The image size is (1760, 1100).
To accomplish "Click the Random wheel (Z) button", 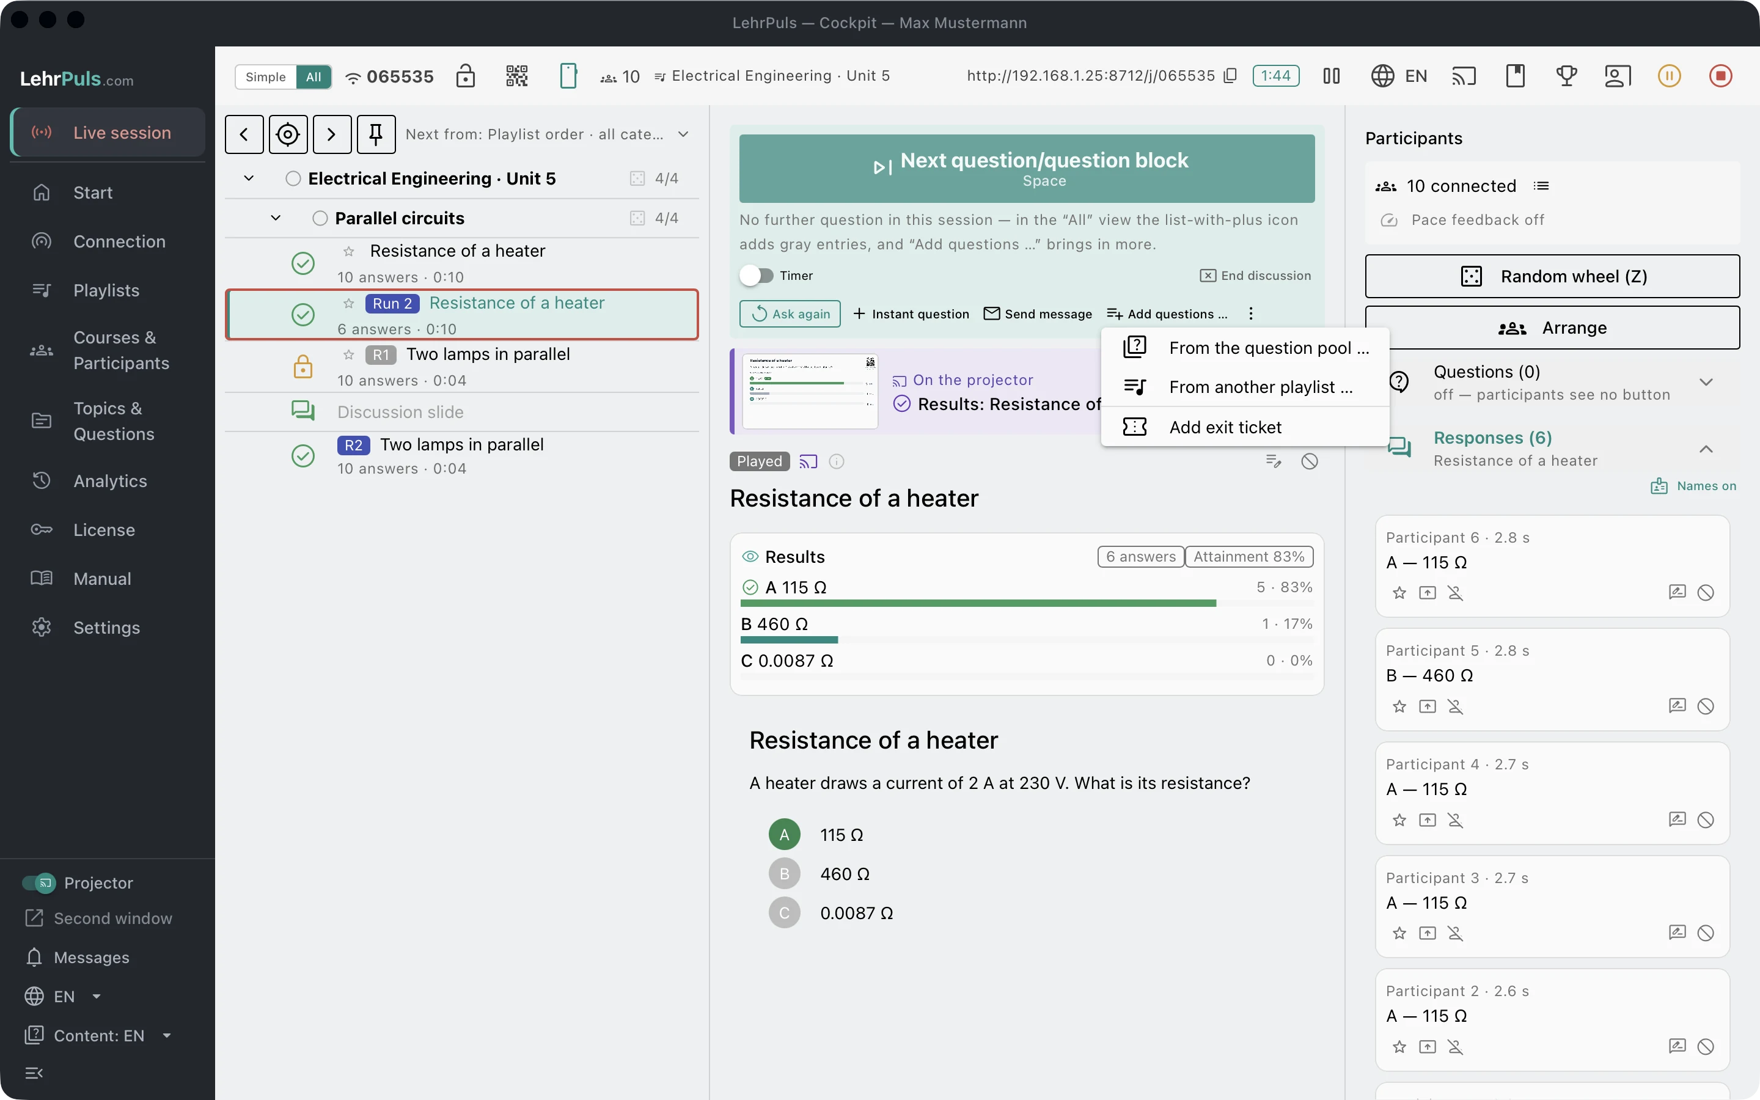I will (x=1552, y=276).
